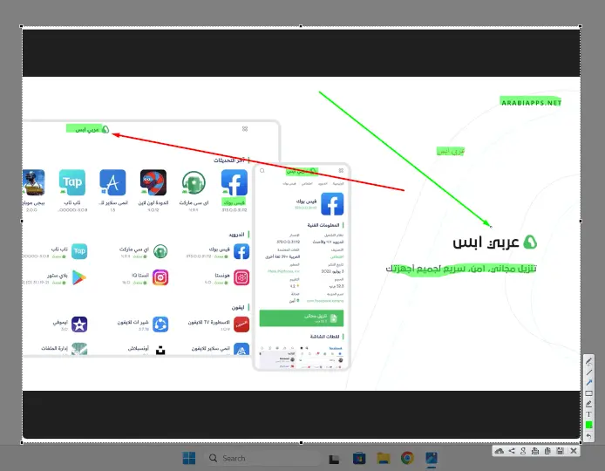605x471 pixels.
Task: Undo the last annotation
Action: coord(589,434)
